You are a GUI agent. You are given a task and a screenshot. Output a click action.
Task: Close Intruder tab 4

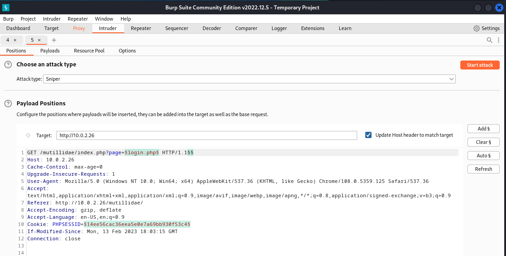[15, 40]
